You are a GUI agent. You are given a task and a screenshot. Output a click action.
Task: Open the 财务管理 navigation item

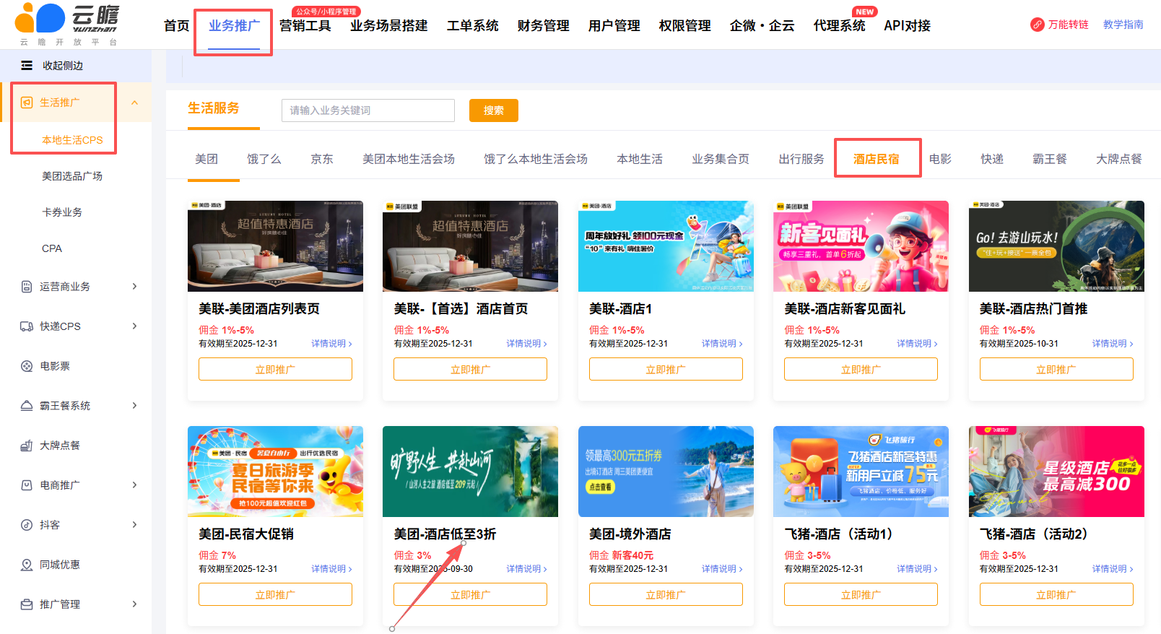click(544, 26)
